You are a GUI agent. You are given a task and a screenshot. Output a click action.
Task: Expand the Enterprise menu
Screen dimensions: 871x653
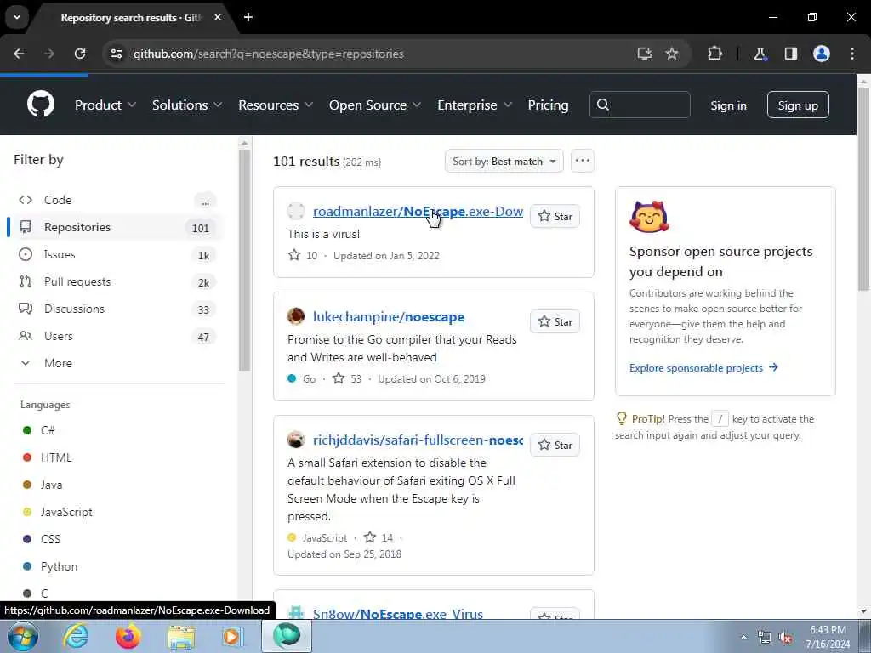pos(475,105)
